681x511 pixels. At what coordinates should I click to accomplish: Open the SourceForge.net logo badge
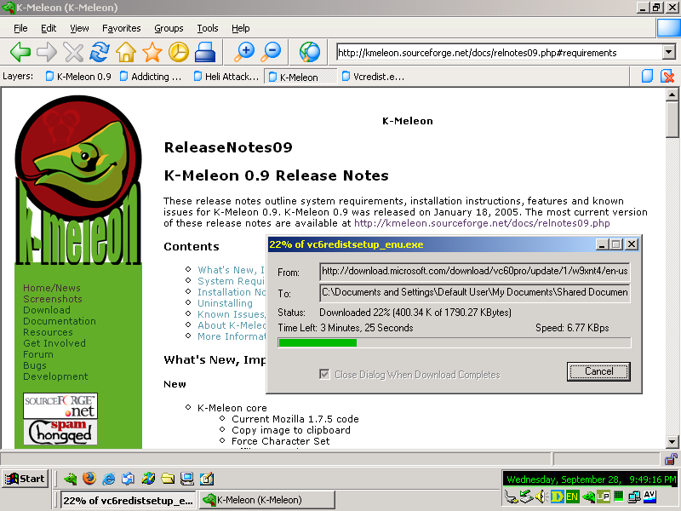[60, 406]
